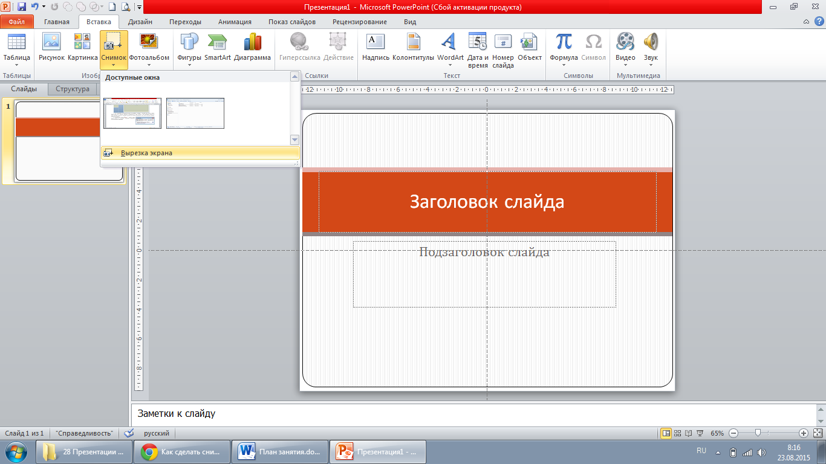Click the Undo arrow icon
Viewport: 826px width, 464px height.
34,7
